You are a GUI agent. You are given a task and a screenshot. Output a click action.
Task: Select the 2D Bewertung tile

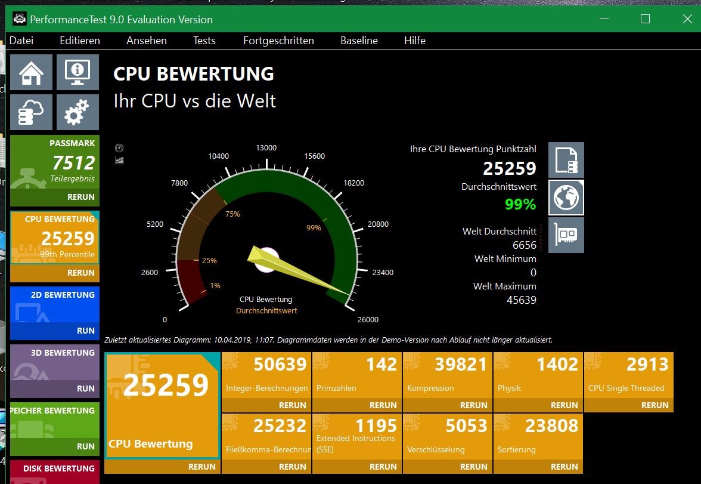[x=55, y=304]
